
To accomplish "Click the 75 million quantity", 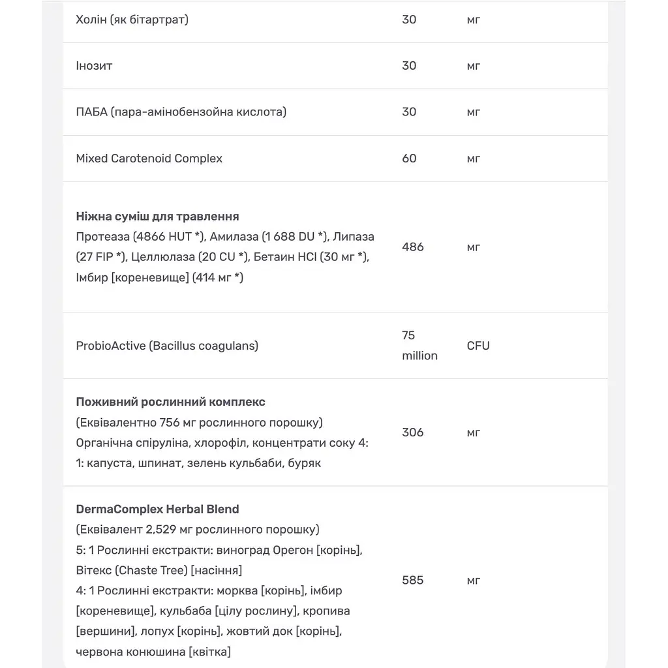I will click(x=419, y=346).
